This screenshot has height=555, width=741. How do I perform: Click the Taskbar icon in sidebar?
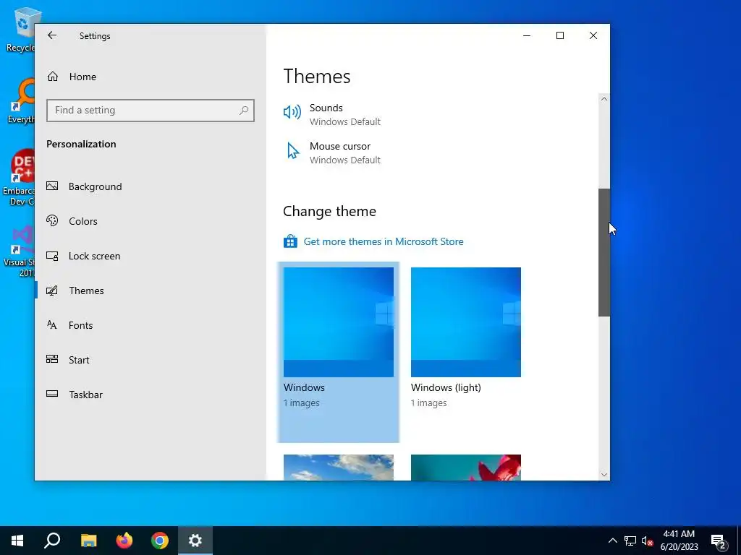point(52,394)
